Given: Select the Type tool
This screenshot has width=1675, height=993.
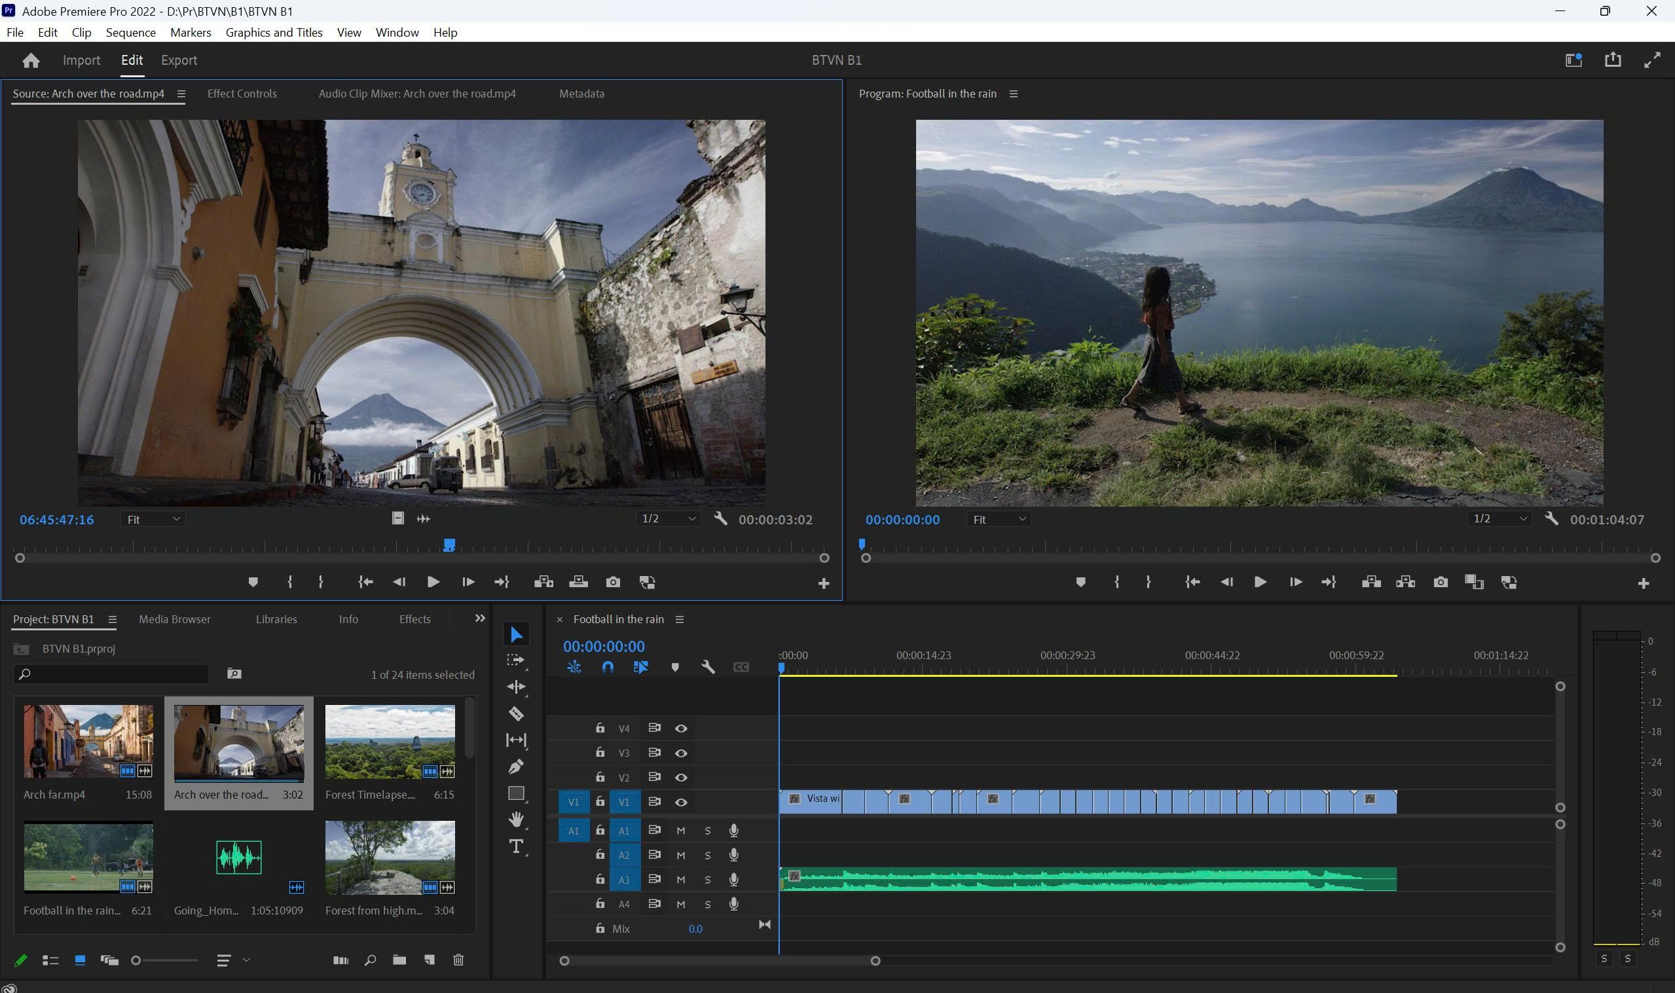Looking at the screenshot, I should click(x=516, y=846).
